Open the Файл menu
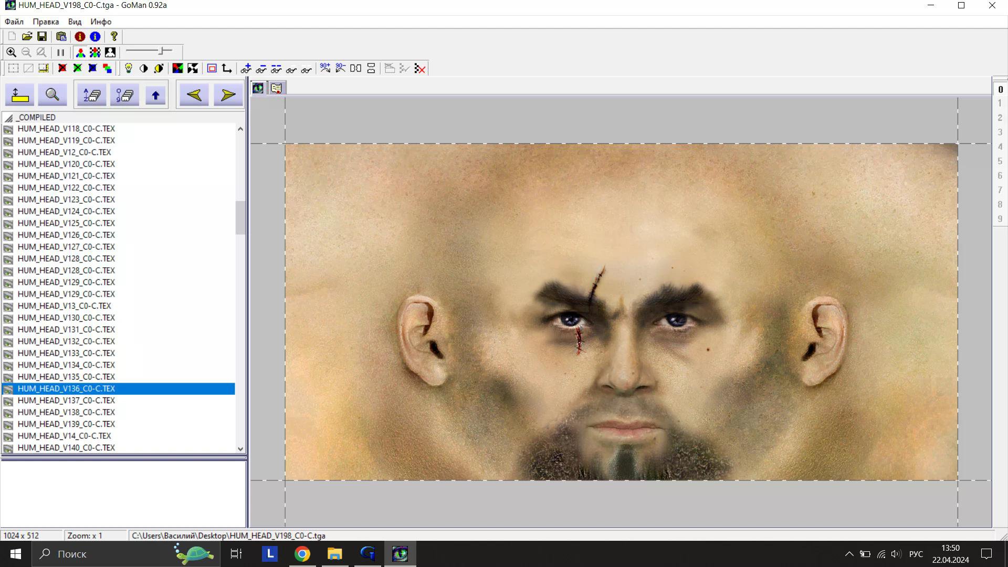The image size is (1008, 567). 14,22
